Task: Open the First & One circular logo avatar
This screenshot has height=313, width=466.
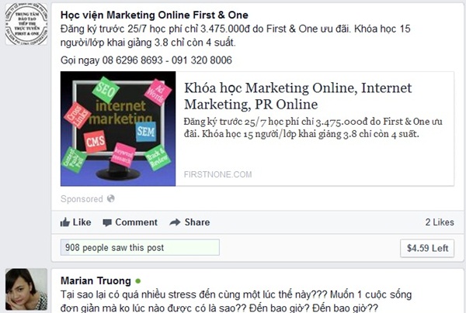Action: tap(26, 24)
